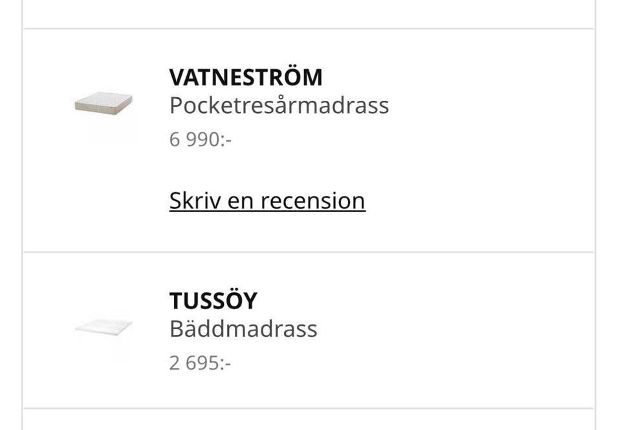This screenshot has height=430, width=621.
Task: Select the Bäddmadrass description text
Action: pos(243,328)
